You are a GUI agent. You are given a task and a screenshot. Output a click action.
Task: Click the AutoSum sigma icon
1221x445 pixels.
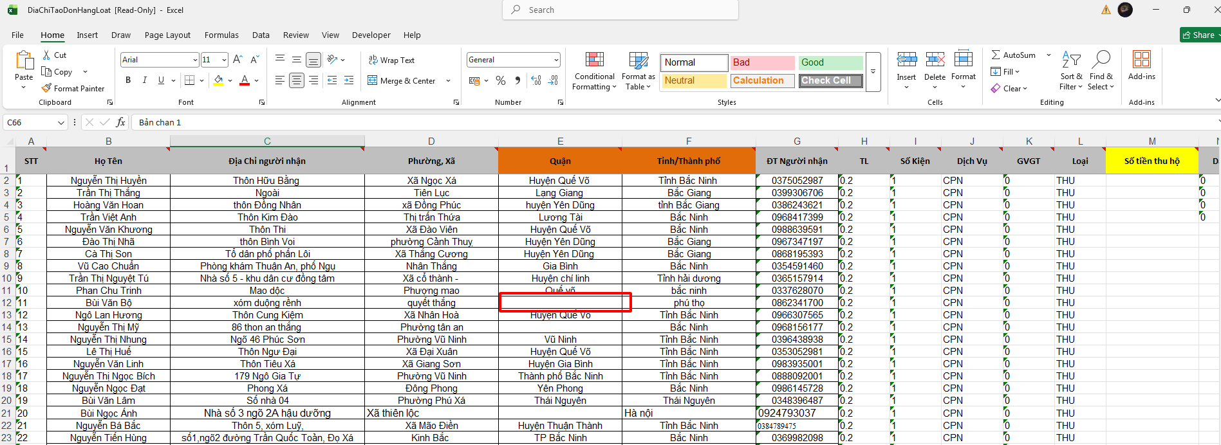point(996,55)
